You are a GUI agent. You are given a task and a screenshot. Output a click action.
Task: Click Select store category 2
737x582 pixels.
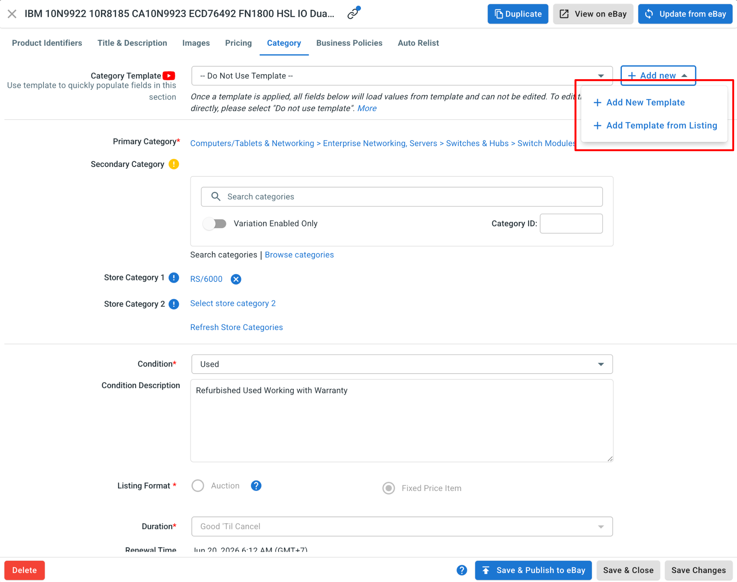pos(233,303)
